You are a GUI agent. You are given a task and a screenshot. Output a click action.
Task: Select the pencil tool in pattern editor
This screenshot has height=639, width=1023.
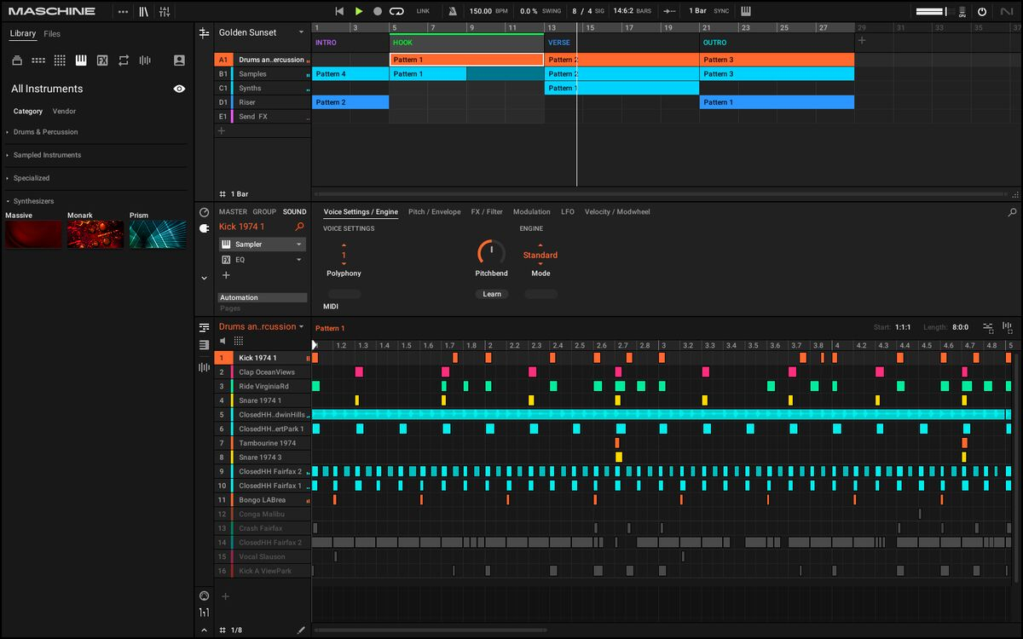tap(300, 630)
